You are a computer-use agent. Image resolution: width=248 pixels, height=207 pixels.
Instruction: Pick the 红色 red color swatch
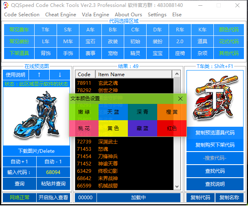click(172, 128)
